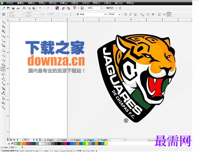This screenshot has width=198, height=153.
Task: Click the Application launcher icon
Action: click(74, 8)
